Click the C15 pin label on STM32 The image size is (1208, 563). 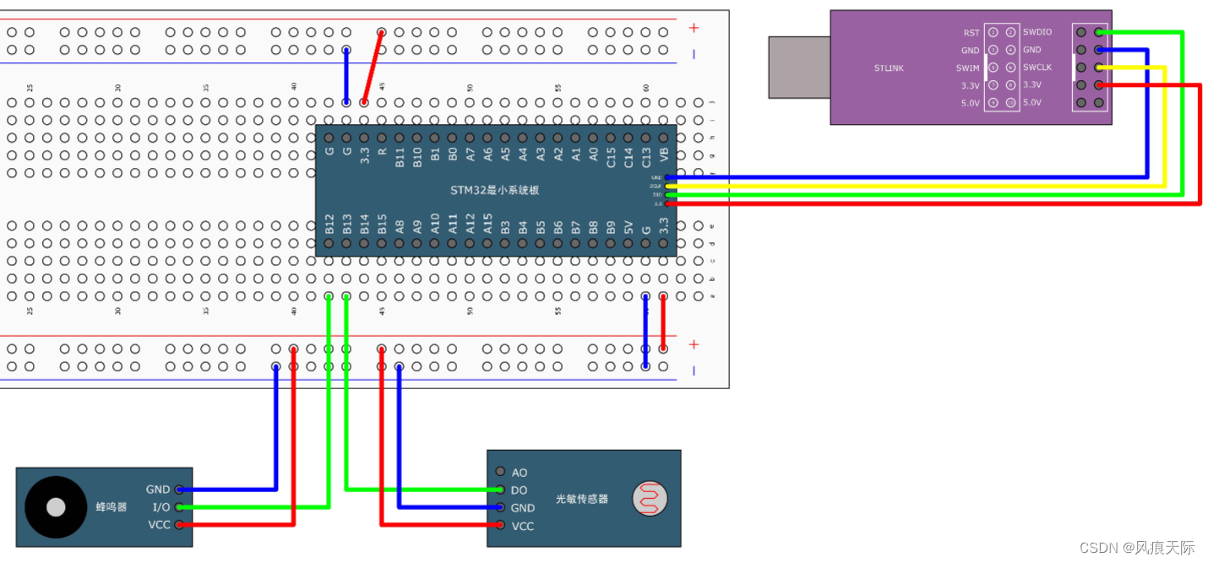pos(611,157)
